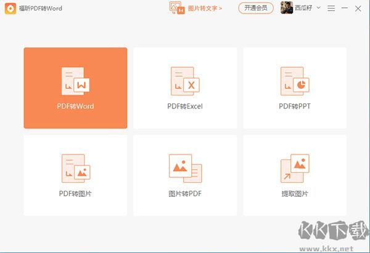Click the 提取图片 label
This screenshot has width=370, height=253.
click(295, 194)
